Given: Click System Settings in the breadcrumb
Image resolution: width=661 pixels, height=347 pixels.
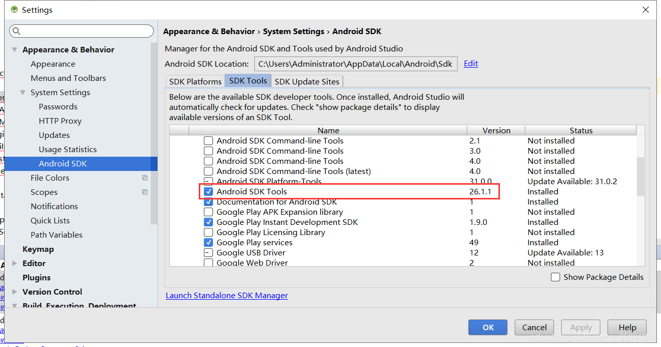Looking at the screenshot, I should [x=294, y=31].
